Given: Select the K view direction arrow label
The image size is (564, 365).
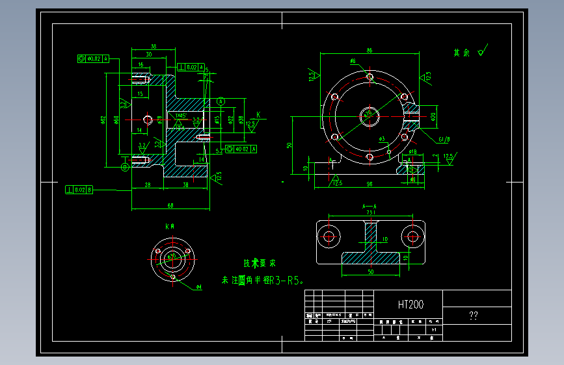Looking at the screenshot, I should [258, 115].
